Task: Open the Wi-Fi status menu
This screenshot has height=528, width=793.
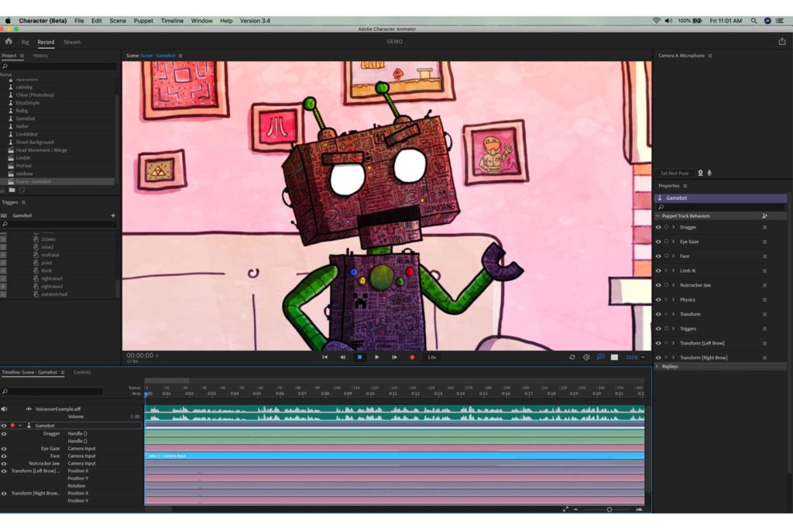Action: (x=657, y=21)
